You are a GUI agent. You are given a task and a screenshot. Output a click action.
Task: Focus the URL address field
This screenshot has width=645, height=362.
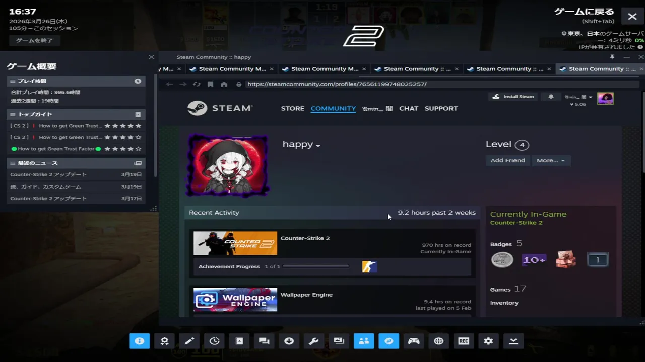pyautogui.click(x=441, y=84)
